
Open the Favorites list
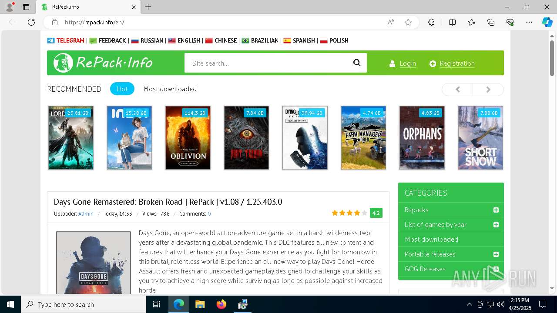472,22
